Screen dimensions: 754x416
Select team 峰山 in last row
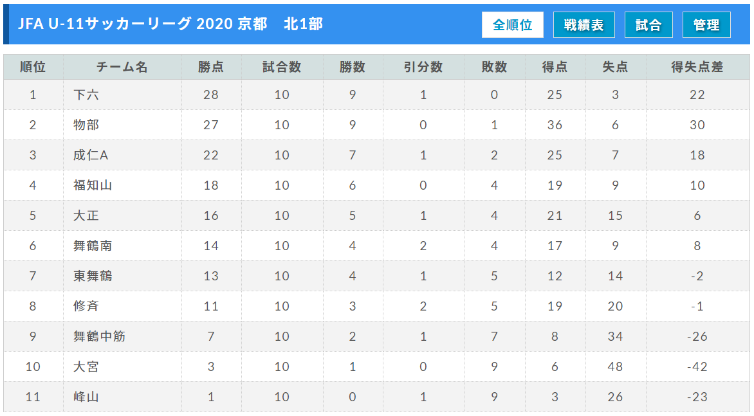point(86,397)
